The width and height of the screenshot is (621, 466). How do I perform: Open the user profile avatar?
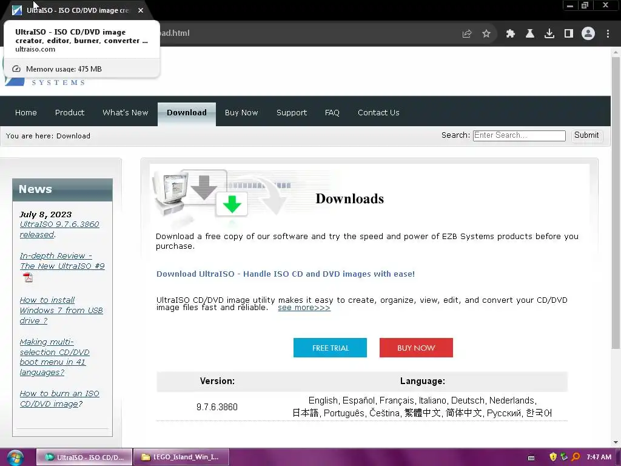tap(588, 33)
